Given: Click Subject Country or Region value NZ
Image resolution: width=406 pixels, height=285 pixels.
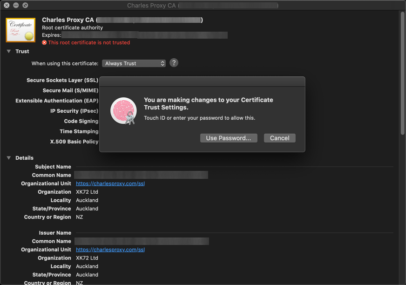Looking at the screenshot, I should (80, 217).
